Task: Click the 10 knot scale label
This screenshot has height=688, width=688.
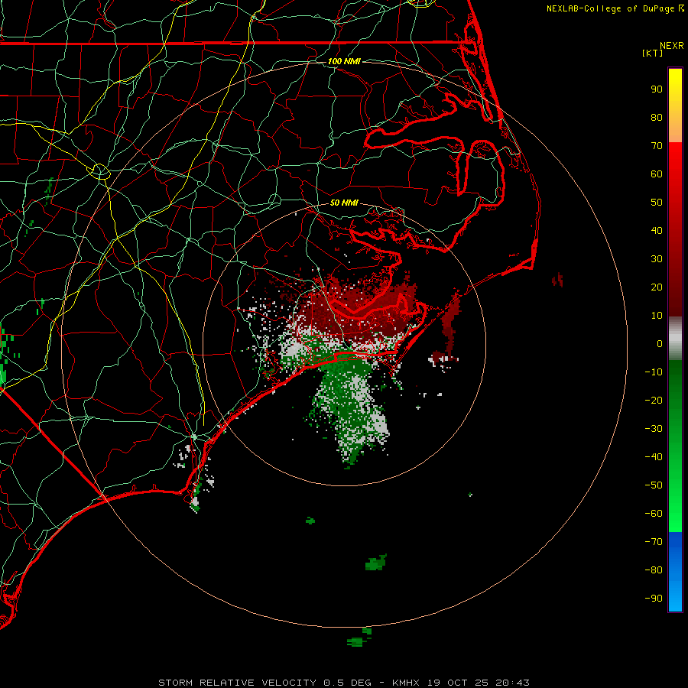Action: pyautogui.click(x=657, y=316)
